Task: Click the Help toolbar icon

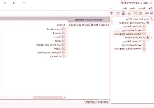Action: 123,13
